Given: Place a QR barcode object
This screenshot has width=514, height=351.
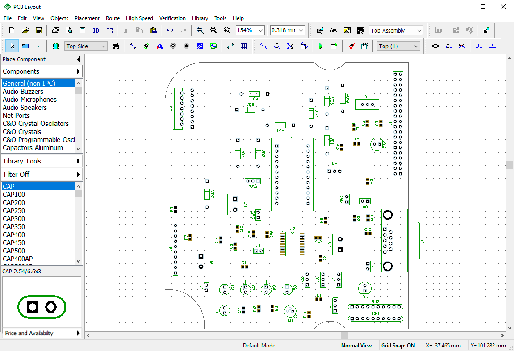Looking at the screenshot, I should (360, 30).
